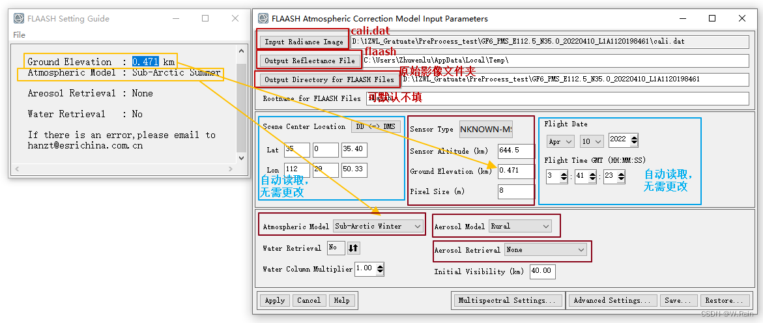The width and height of the screenshot is (763, 323).
Task: Click Initial Visibility field 40.00
Action: point(543,272)
